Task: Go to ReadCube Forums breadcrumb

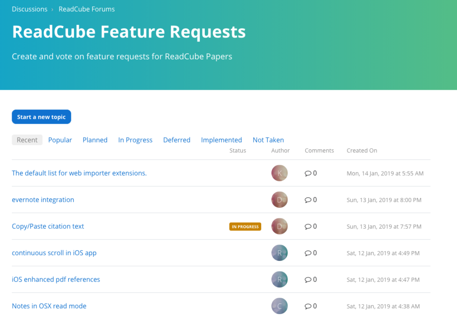Action: tap(87, 9)
